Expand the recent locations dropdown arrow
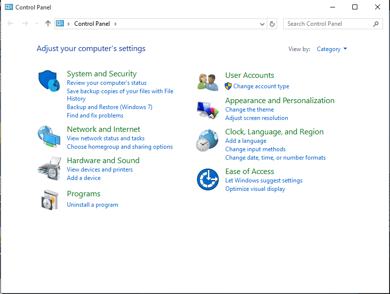 (x=37, y=24)
